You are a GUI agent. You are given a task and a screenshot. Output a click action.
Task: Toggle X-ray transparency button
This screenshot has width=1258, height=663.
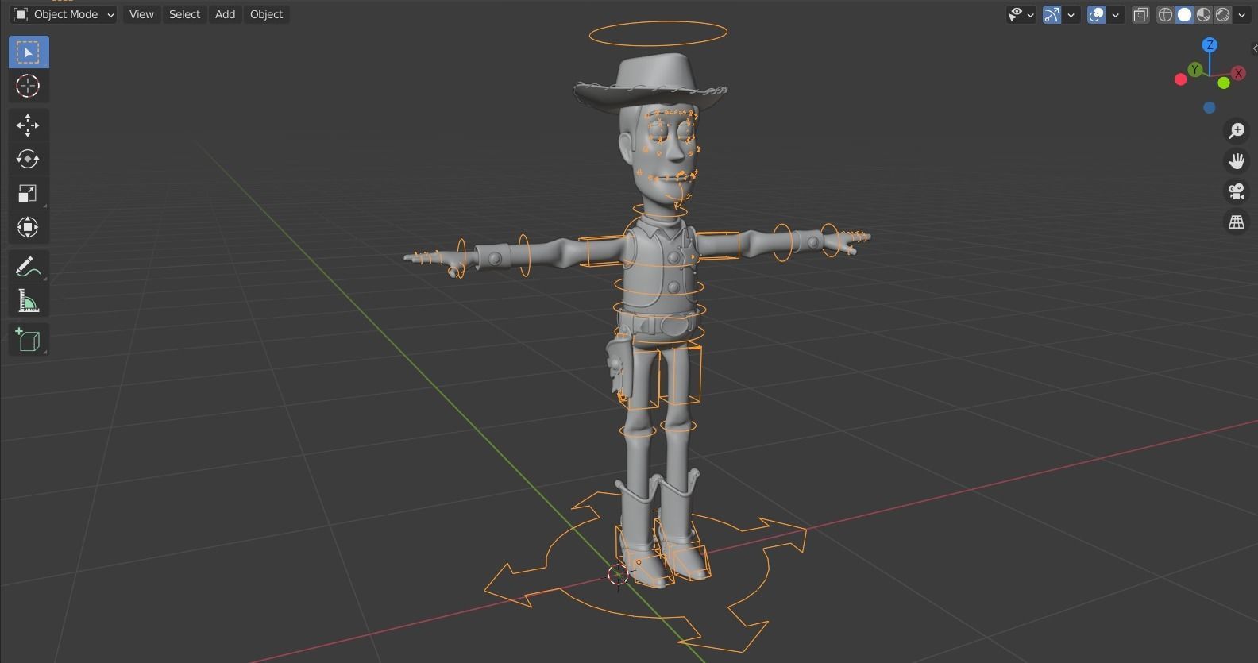point(1140,14)
